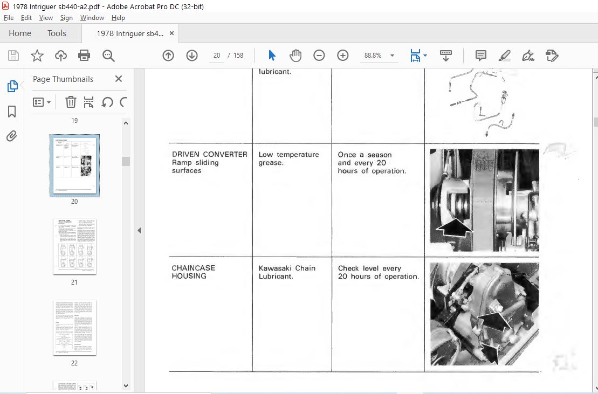Open Page Thumbnails sidebar icon

pos(12,86)
